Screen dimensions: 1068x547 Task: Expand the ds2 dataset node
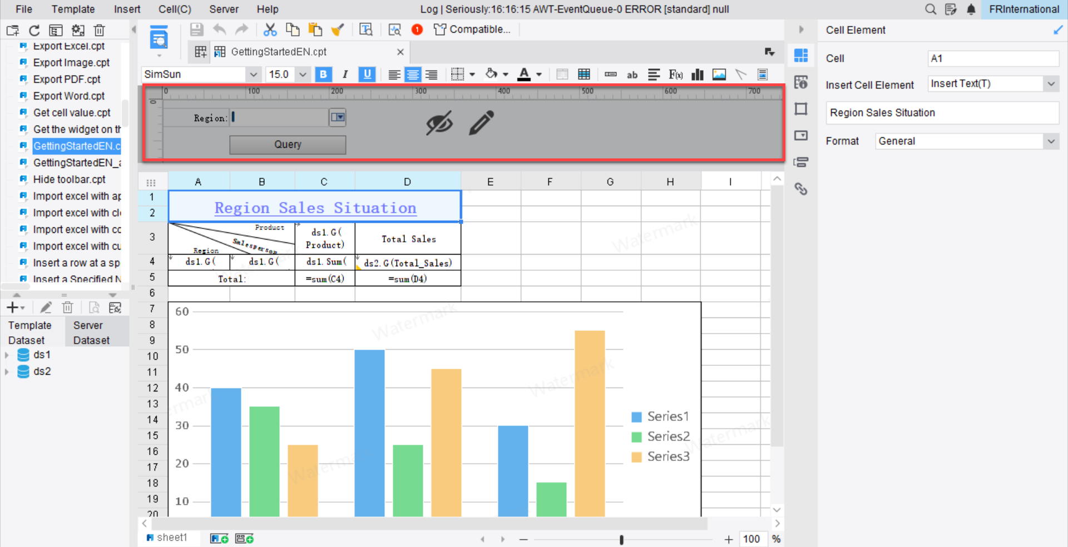coord(7,372)
